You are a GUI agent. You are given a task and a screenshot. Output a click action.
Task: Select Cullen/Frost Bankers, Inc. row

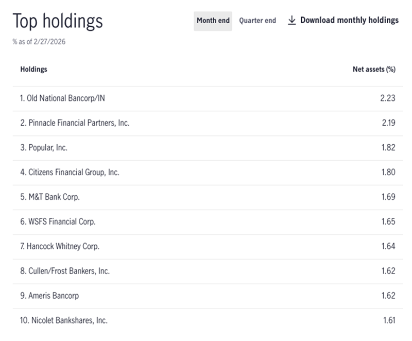click(65, 271)
